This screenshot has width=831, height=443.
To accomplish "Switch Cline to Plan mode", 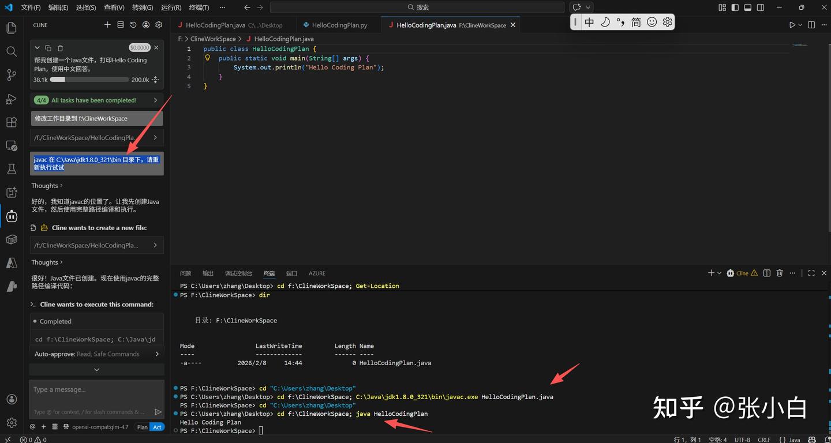I will coord(142,427).
